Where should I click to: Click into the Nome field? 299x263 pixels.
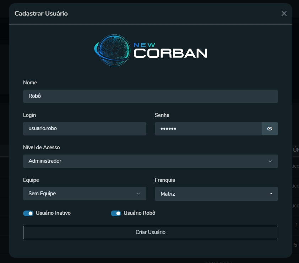coord(150,96)
